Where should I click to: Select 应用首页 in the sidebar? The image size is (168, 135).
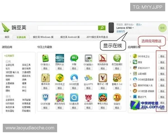[10, 56]
